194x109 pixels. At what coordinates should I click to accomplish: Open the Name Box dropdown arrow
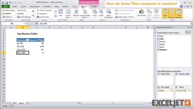(24, 24)
